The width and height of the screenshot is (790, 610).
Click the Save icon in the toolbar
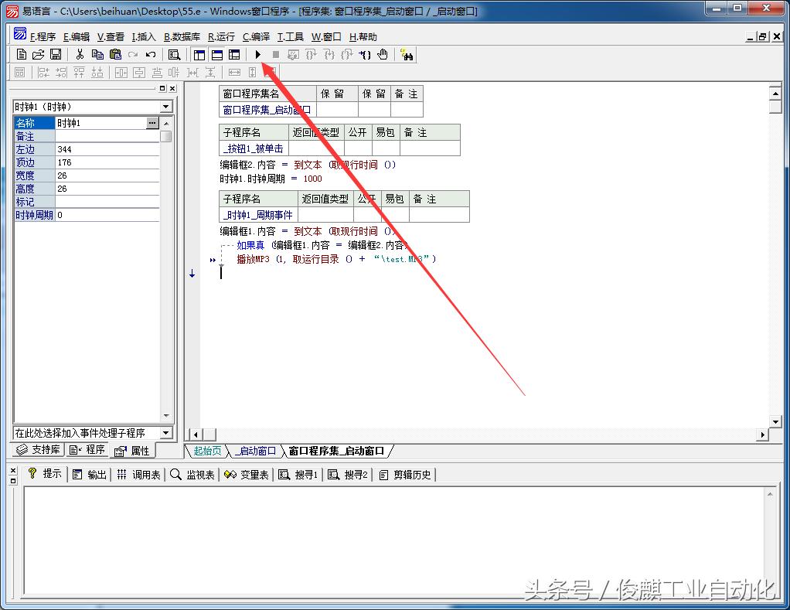[x=54, y=55]
